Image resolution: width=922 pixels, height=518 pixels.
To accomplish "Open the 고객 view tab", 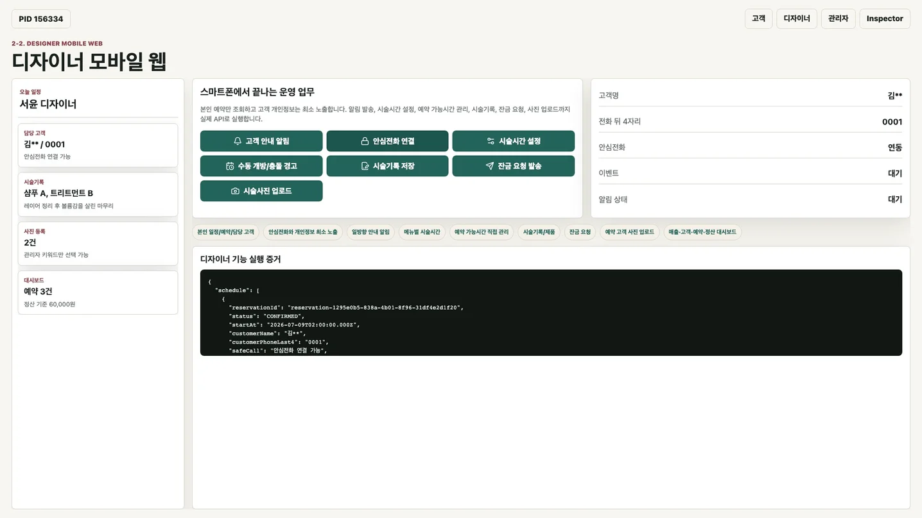I will click(x=758, y=19).
